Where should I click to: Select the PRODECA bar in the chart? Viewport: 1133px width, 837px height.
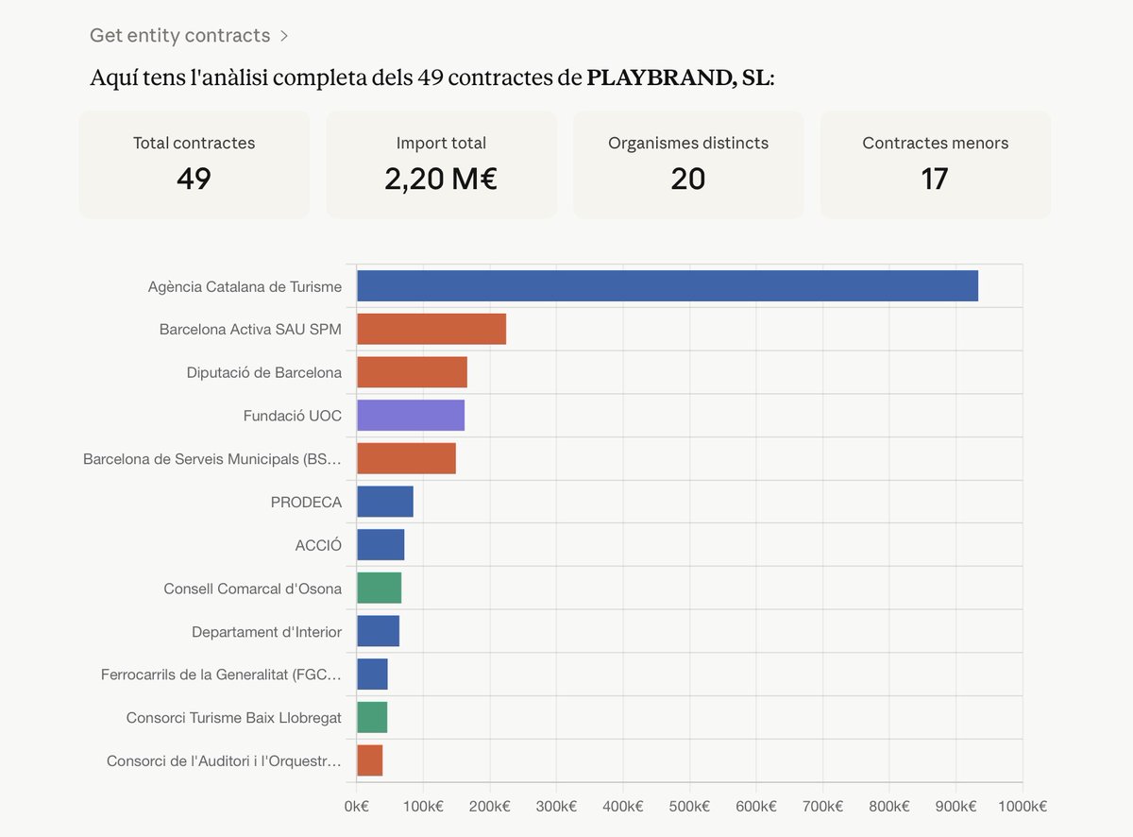tap(384, 502)
